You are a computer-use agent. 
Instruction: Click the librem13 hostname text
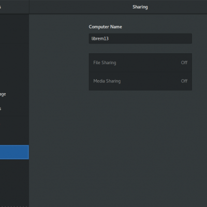(100, 38)
